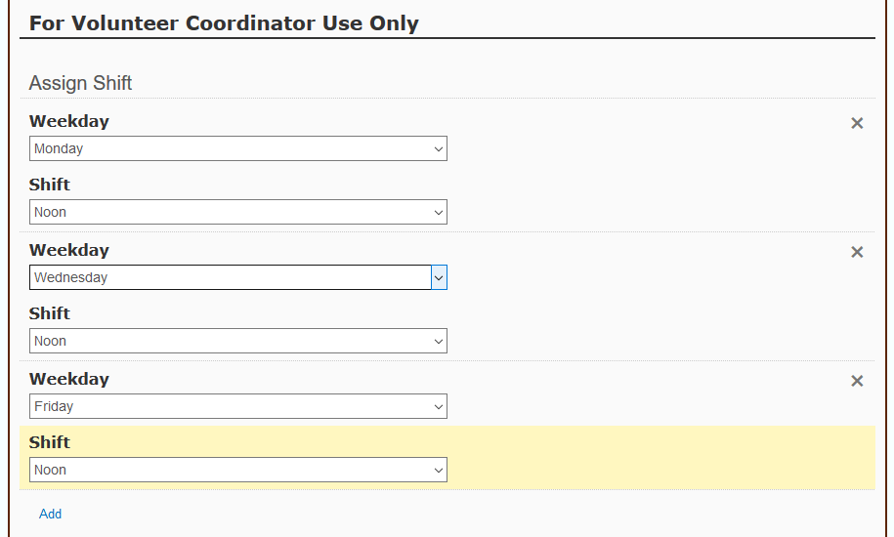Viewport: 894px width, 537px height.
Task: Click chevron arrow of Monday dropdown
Action: pyautogui.click(x=438, y=148)
